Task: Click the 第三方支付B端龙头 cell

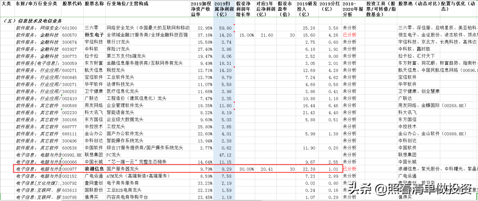Action: [x=126, y=56]
